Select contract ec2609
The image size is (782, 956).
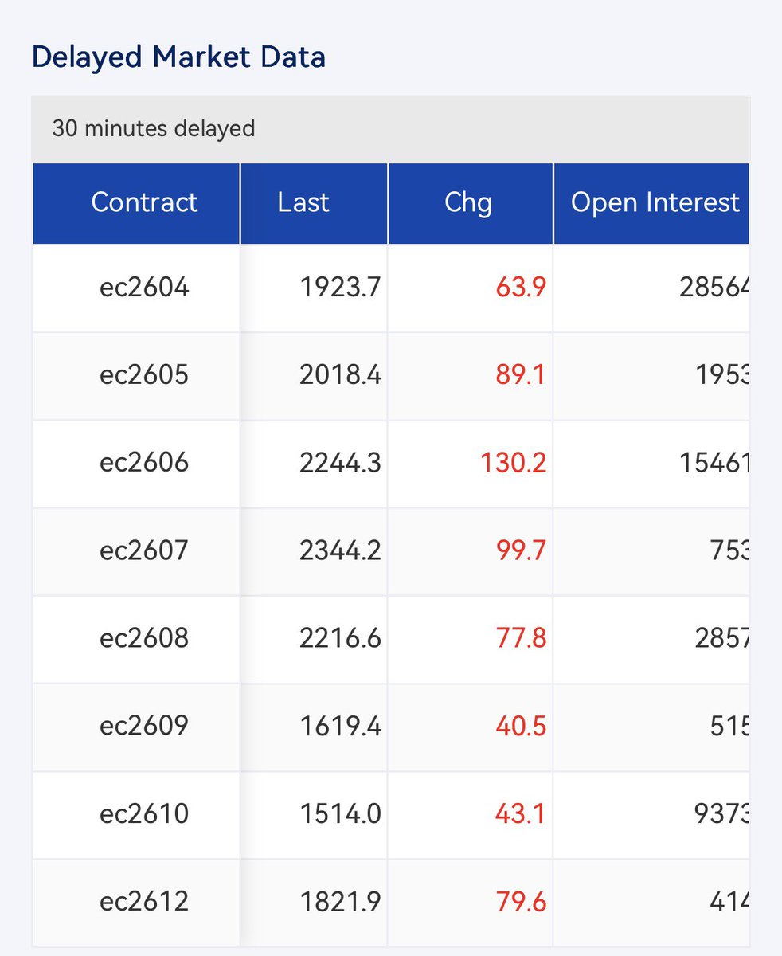tap(144, 726)
